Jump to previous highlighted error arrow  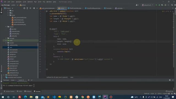pos(170,11)
